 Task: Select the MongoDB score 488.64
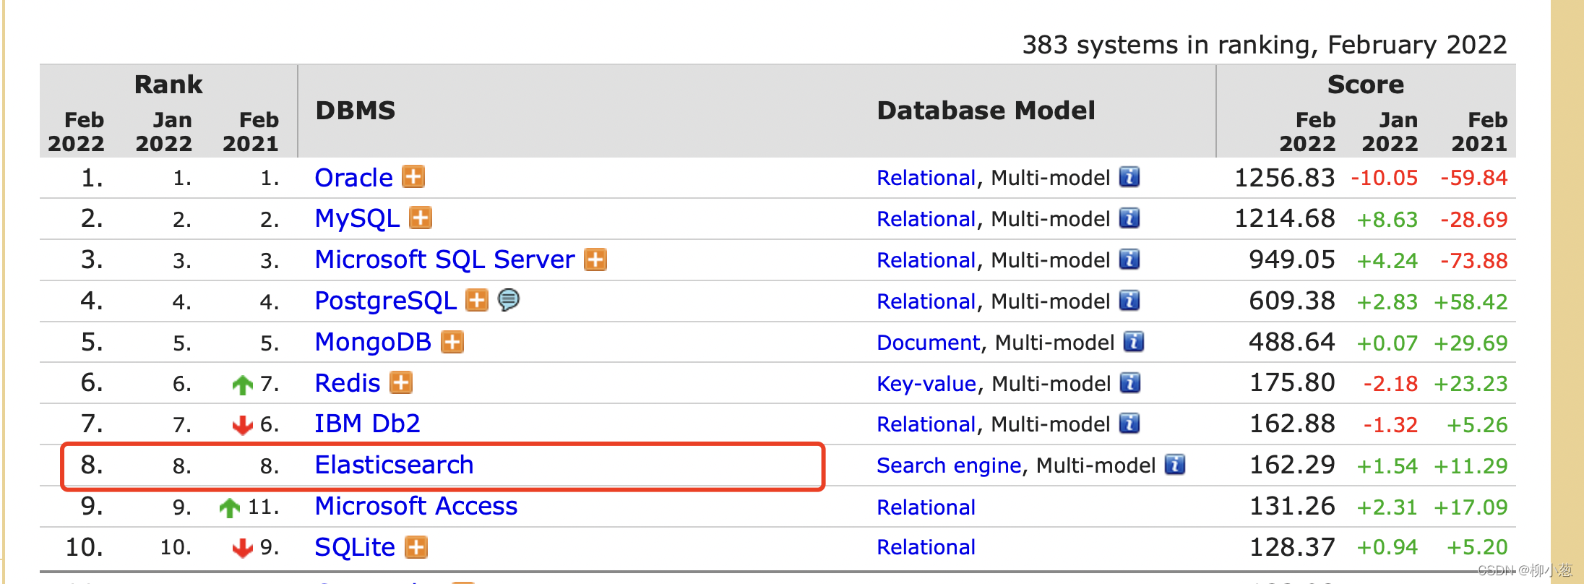[x=1292, y=342]
